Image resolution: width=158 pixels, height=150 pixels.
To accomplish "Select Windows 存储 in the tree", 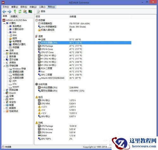I will coord(19,69).
